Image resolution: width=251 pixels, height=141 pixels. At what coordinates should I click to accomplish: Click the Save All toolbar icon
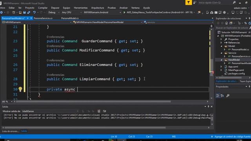coord(29,12)
